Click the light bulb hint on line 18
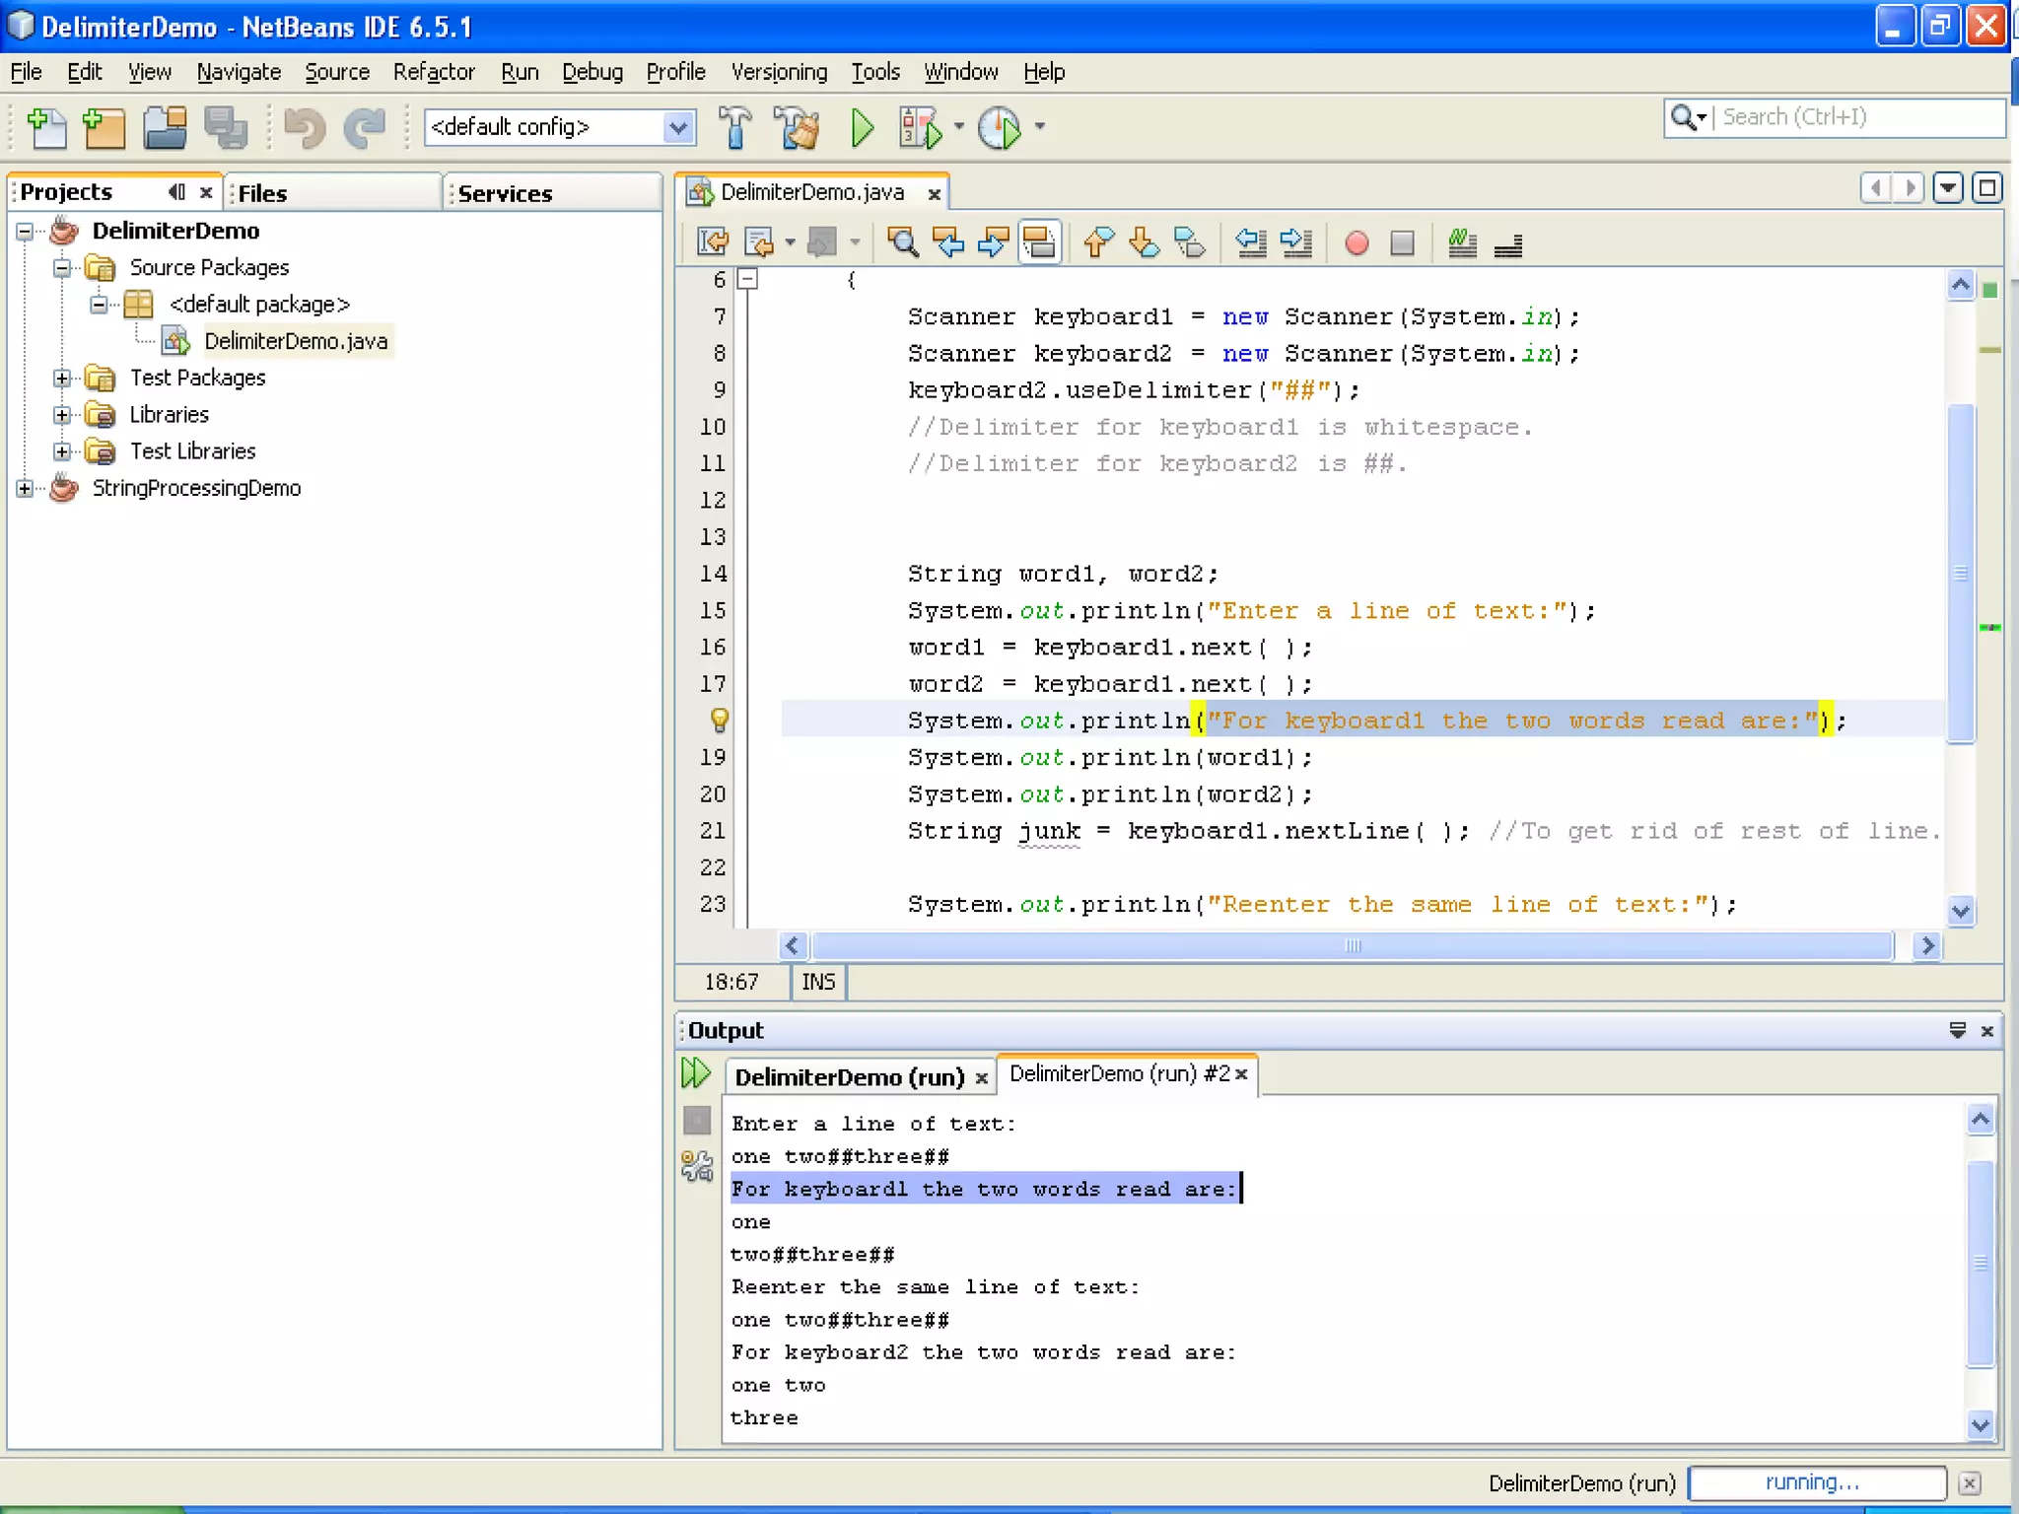Viewport: 2019px width, 1514px height. click(720, 721)
